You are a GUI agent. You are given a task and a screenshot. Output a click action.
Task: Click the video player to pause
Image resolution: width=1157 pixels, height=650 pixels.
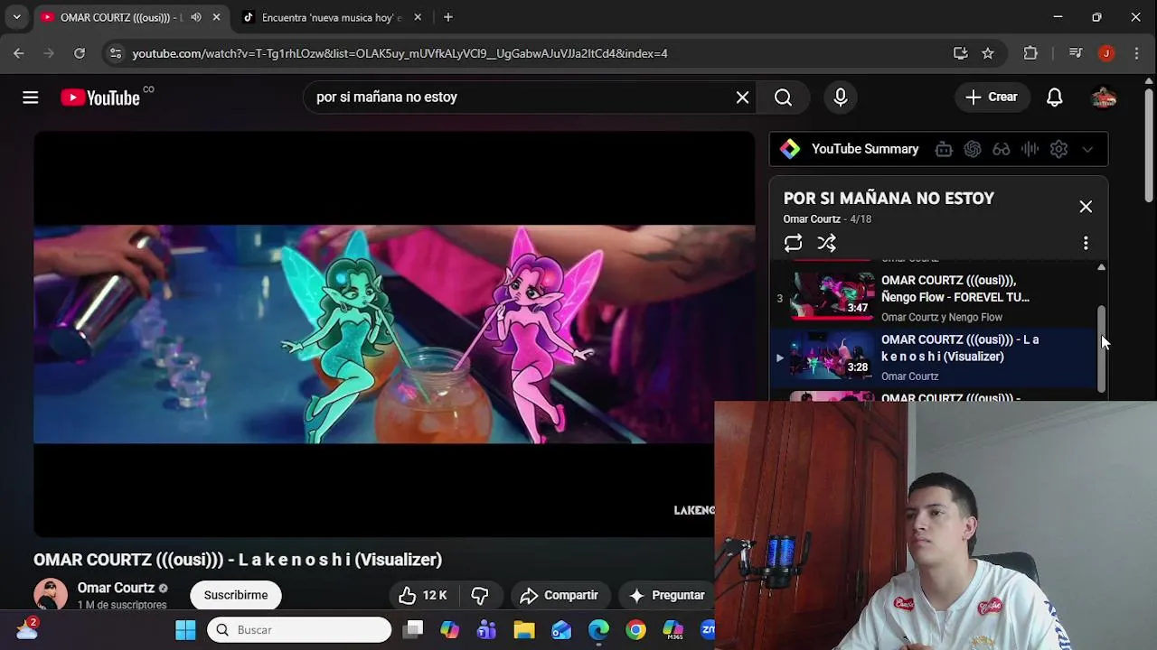(x=394, y=334)
